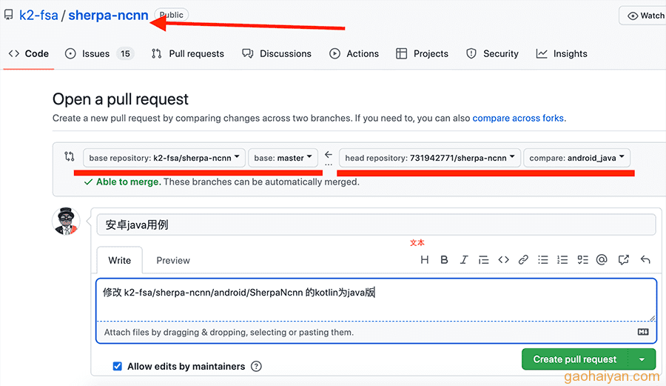Open the Issues tab

[x=99, y=53]
